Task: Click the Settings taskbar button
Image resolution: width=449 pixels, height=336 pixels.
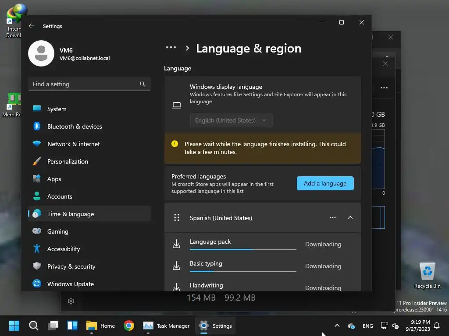Action: click(x=215, y=325)
